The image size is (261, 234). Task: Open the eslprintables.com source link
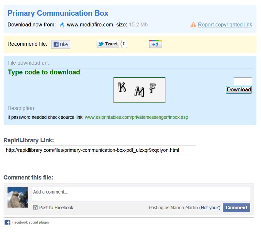pyautogui.click(x=136, y=117)
